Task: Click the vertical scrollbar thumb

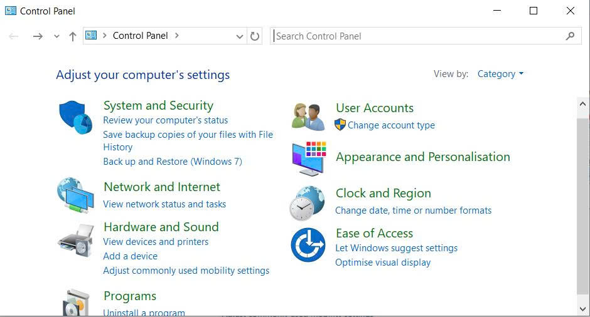Action: tap(583, 206)
